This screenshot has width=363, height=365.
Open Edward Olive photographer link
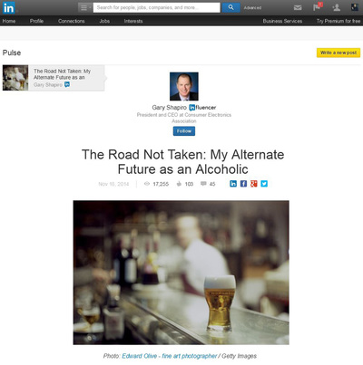(x=170, y=356)
